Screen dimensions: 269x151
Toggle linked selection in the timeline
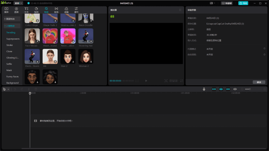pyautogui.click(x=228, y=89)
